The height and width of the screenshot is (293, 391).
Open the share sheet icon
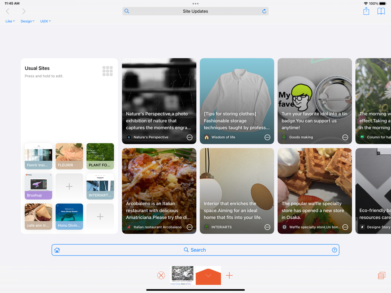(366, 11)
